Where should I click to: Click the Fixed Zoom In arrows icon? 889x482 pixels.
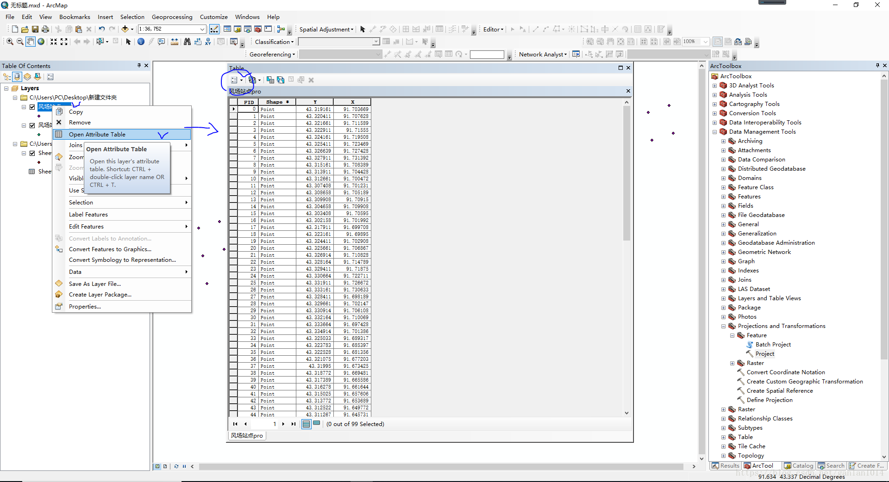tap(54, 42)
